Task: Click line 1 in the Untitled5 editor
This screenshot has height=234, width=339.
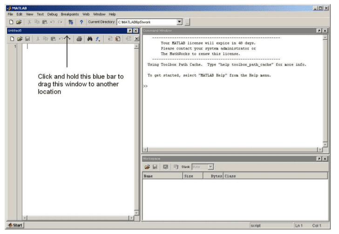Action: click(78, 46)
